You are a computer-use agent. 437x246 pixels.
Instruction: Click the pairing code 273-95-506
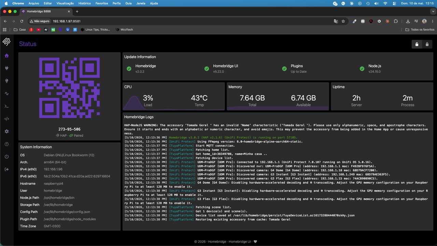click(x=69, y=129)
